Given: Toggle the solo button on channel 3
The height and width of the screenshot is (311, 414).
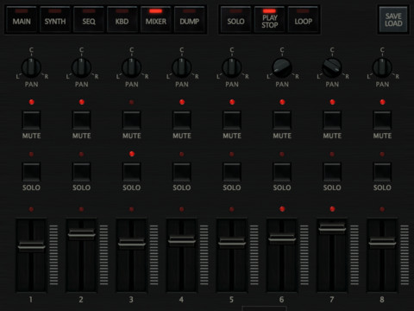Looking at the screenshot, I should (132, 172).
